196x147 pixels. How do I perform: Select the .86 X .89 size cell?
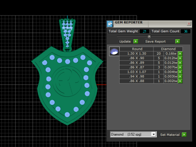(x=136, y=63)
